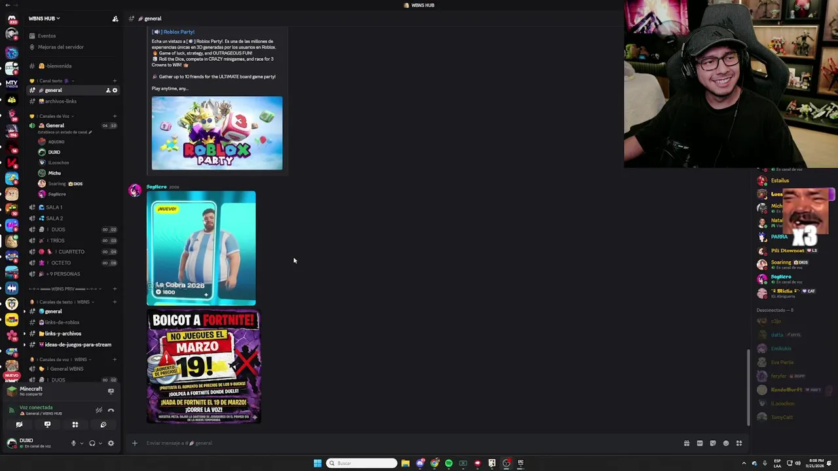Collapse Canales de texto WBNS category

[62, 302]
